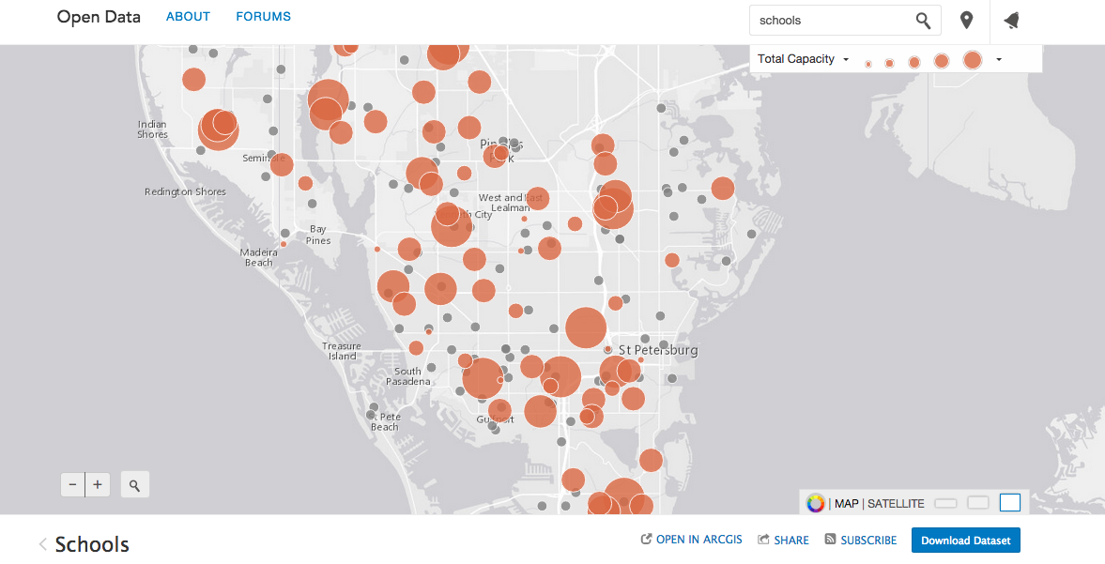Click the largest legend circle symbol
This screenshot has width=1105, height=564.
point(973,60)
